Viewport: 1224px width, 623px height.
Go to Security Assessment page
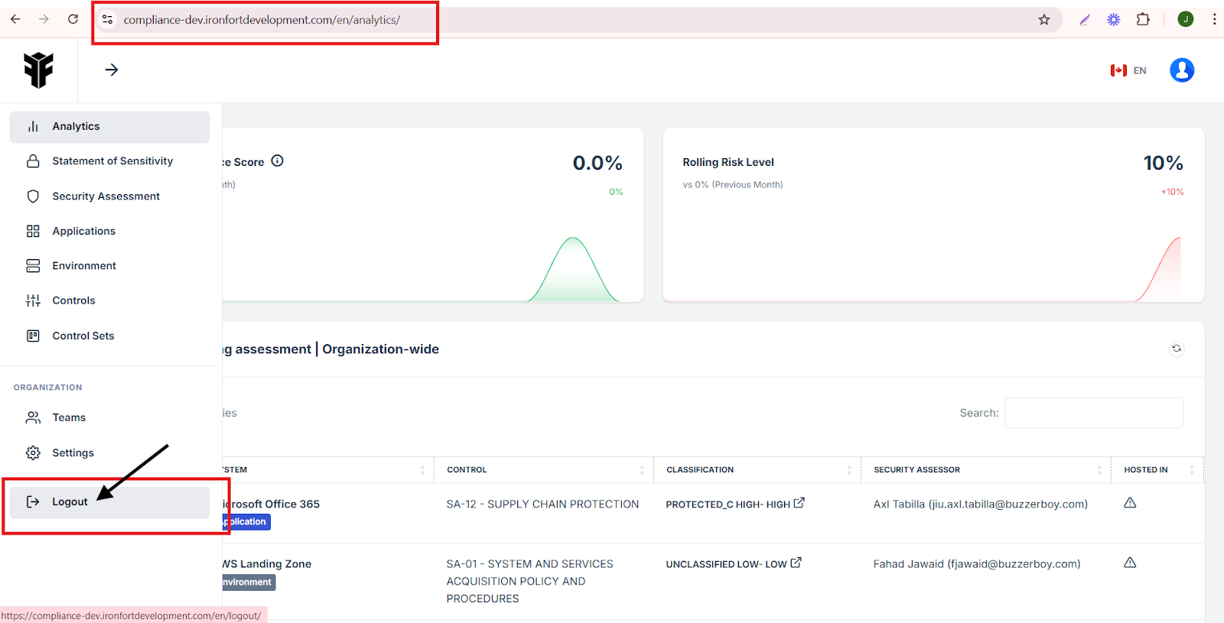tap(106, 196)
